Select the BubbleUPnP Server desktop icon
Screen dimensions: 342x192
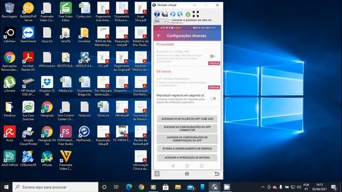coord(28,12)
